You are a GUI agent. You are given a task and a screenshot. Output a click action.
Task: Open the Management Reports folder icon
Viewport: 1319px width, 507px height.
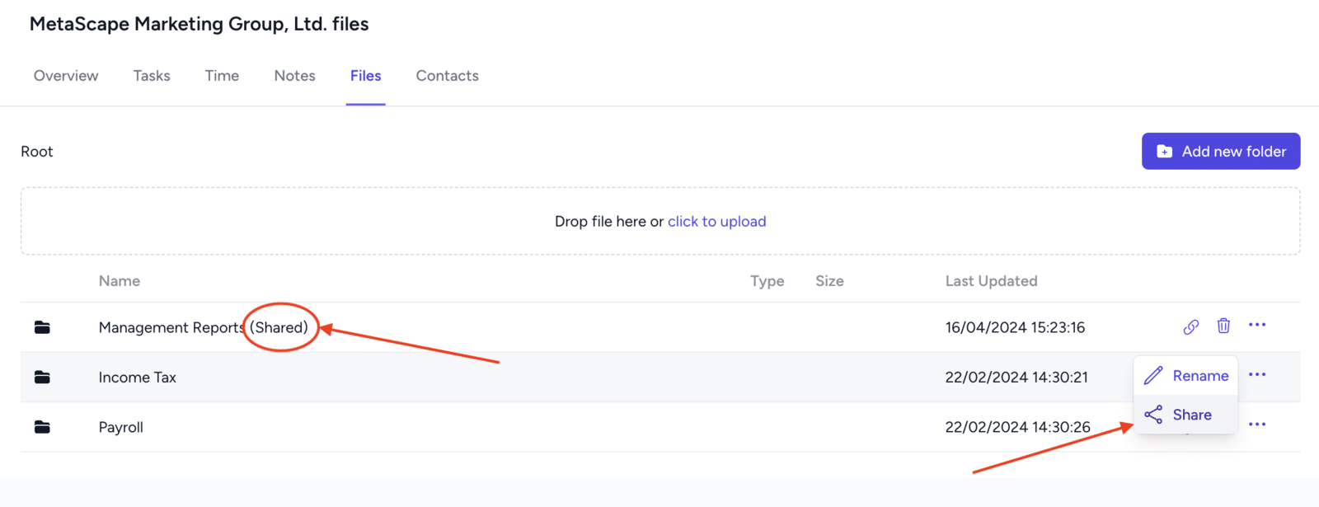[42, 327]
